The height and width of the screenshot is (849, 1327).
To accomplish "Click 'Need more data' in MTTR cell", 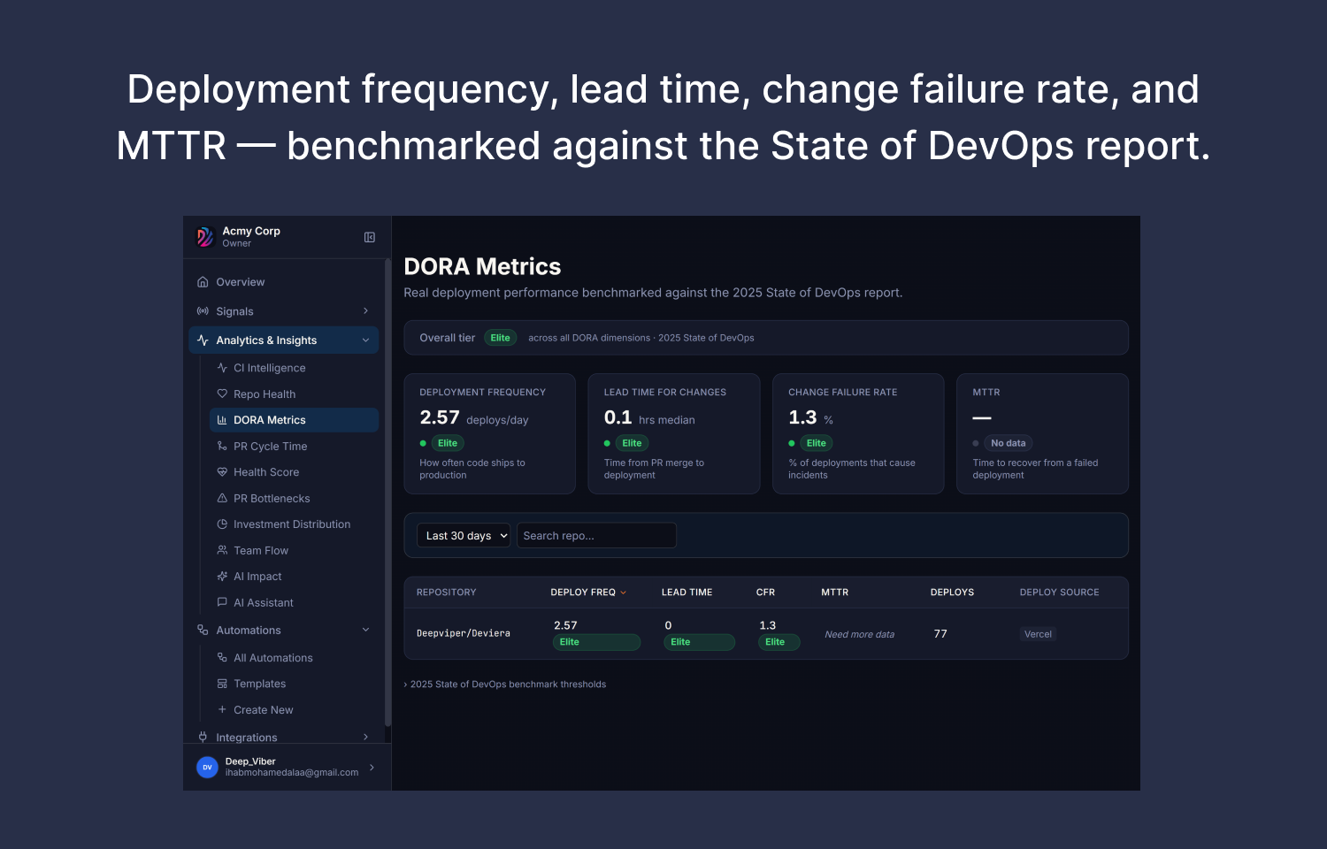I will (859, 634).
